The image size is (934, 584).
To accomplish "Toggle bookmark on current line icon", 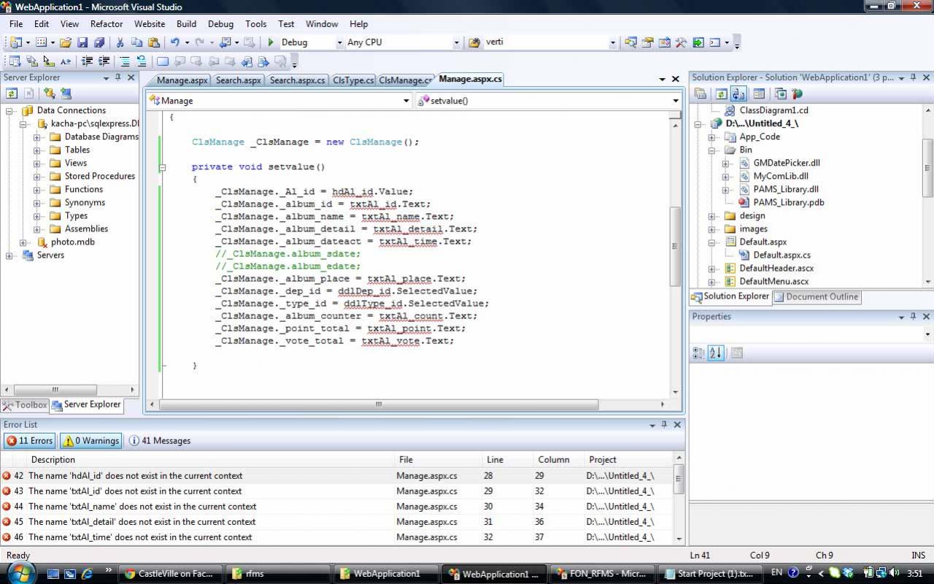I will [x=162, y=61].
